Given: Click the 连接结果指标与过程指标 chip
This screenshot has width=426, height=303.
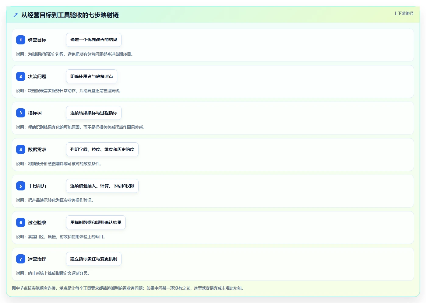Looking at the screenshot, I should coord(94,113).
